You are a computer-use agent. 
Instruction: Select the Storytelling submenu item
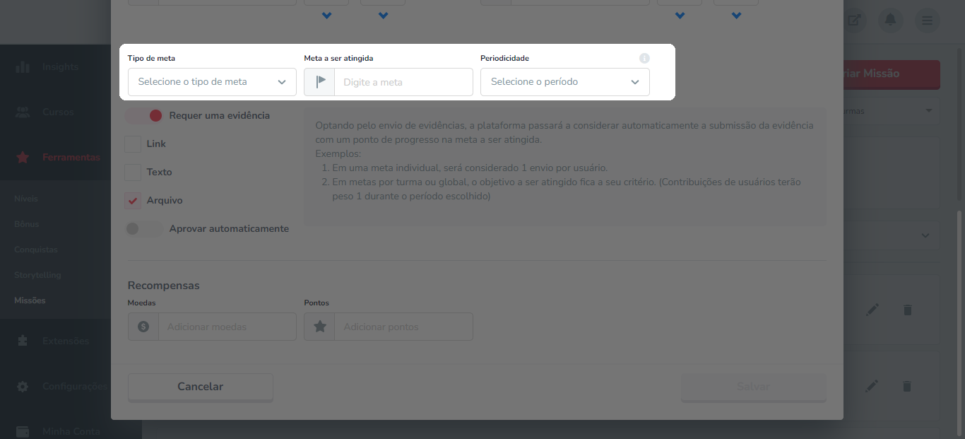(x=37, y=275)
